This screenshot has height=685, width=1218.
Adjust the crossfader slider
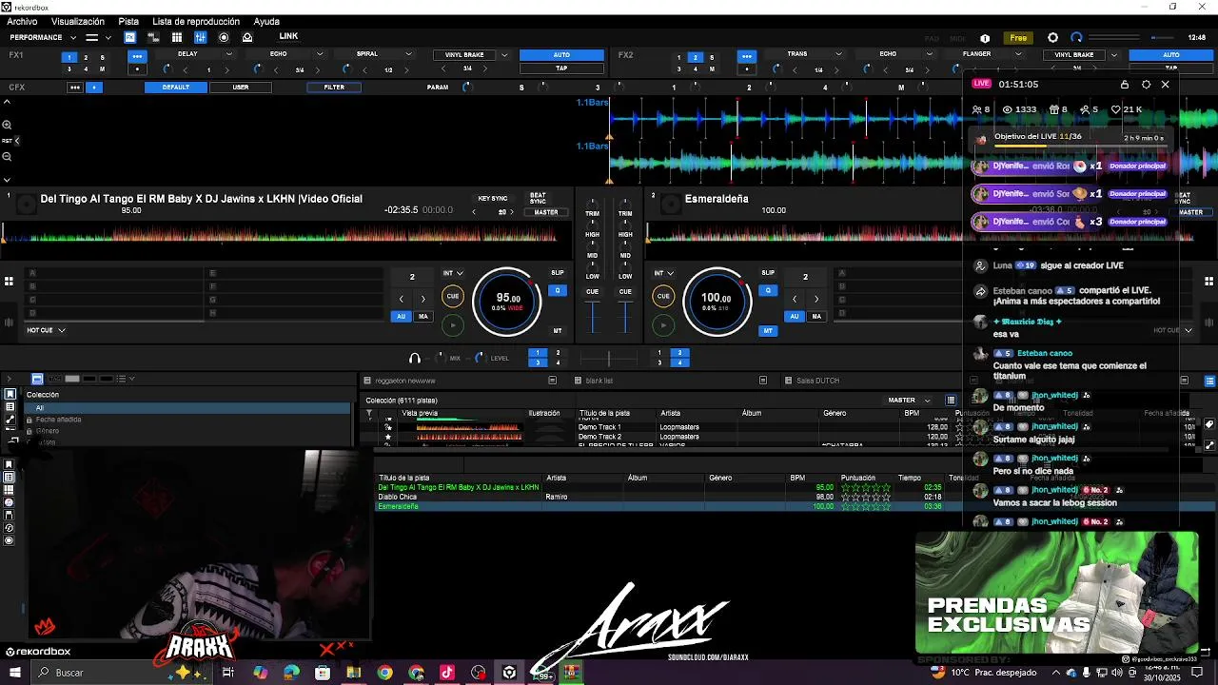coord(609,359)
